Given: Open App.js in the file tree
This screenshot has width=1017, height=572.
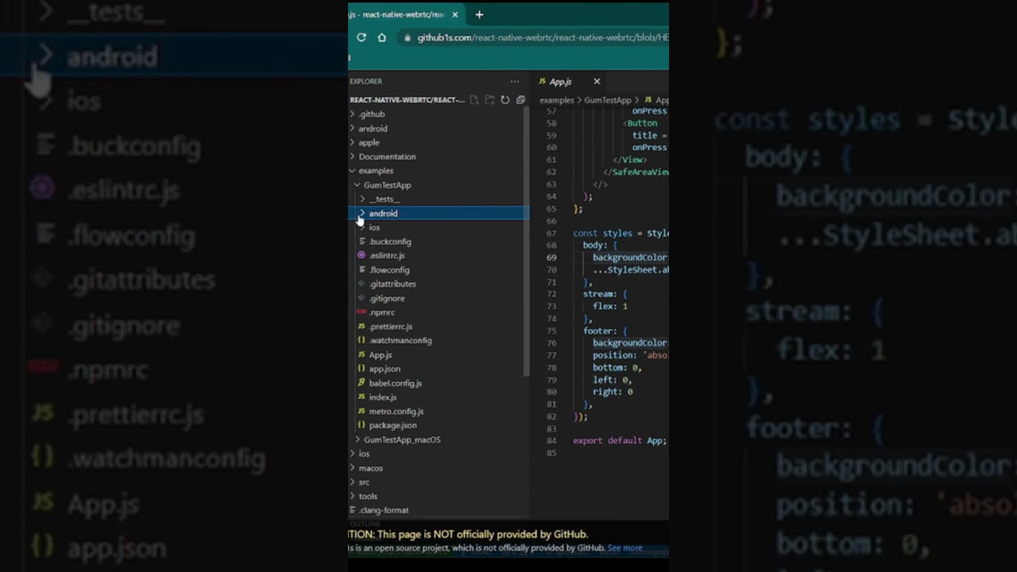Looking at the screenshot, I should [439, 354].
